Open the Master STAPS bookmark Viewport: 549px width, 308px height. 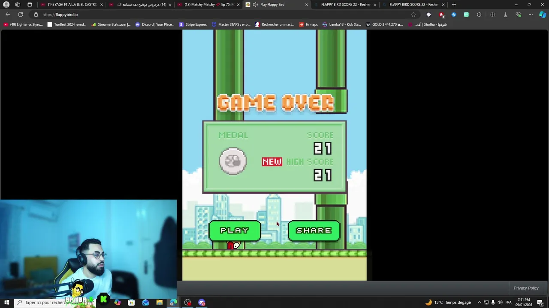click(x=231, y=24)
